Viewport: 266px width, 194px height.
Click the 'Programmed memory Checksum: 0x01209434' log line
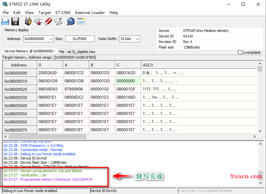coord(48,179)
